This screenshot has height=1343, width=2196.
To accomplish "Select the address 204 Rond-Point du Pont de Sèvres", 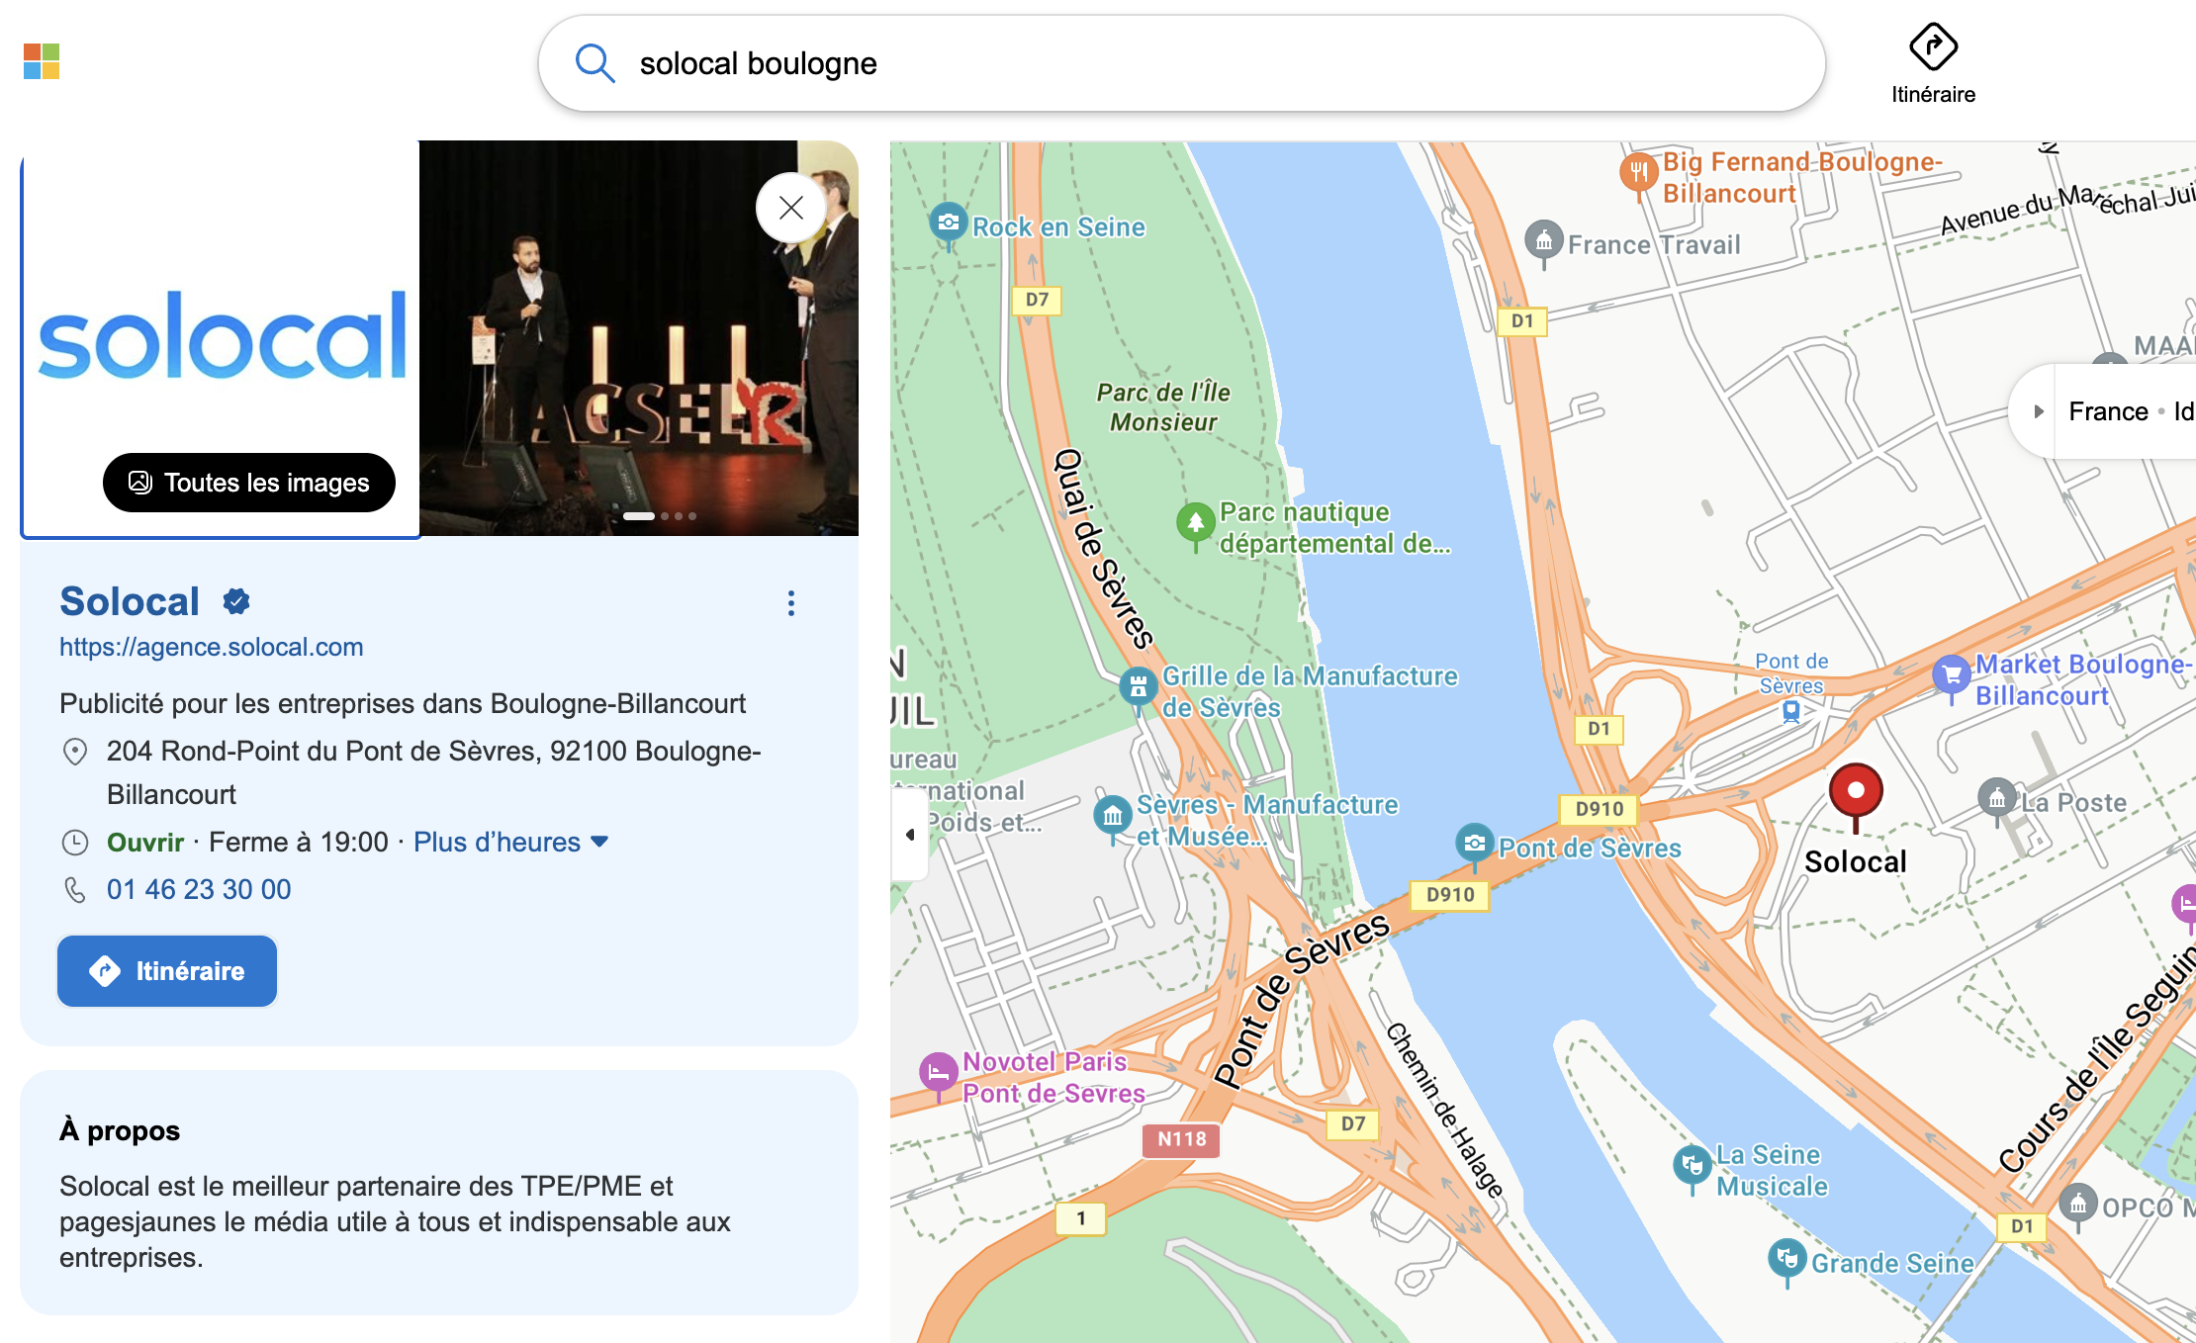I will [x=434, y=772].
